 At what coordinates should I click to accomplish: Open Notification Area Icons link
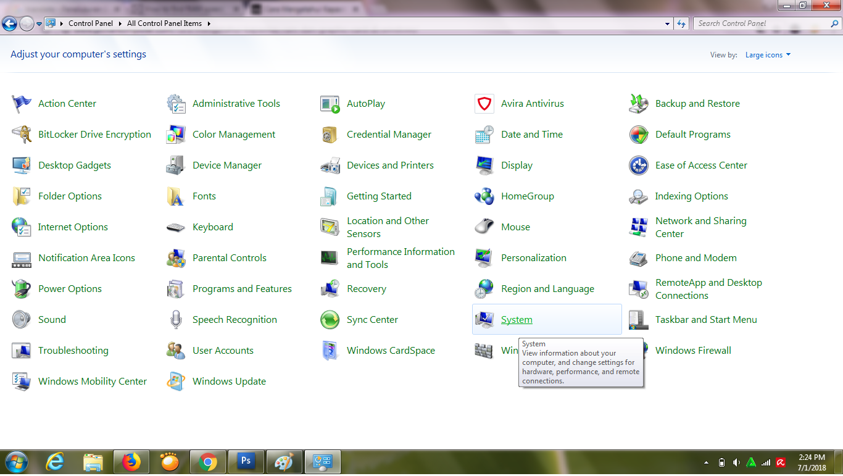86,258
